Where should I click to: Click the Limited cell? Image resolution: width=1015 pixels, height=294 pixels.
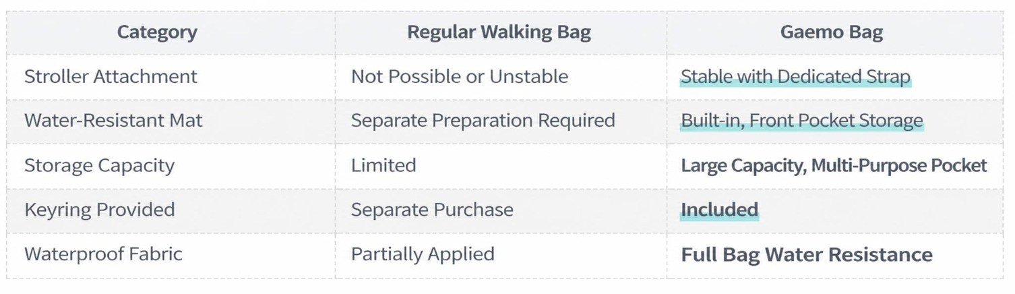point(383,165)
